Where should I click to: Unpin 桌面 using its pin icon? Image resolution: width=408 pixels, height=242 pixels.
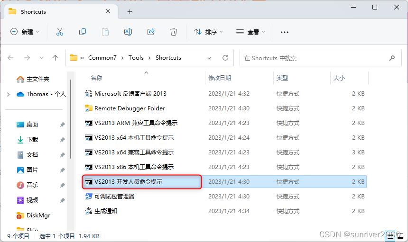click(62, 125)
